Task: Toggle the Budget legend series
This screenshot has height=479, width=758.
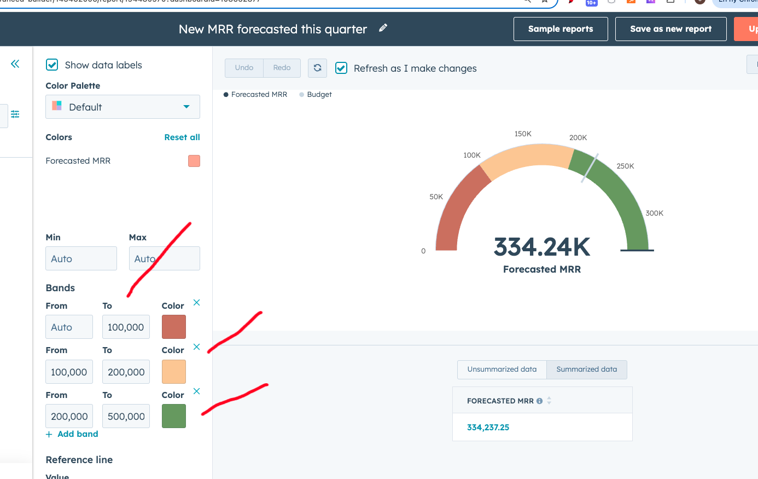Action: tap(316, 95)
